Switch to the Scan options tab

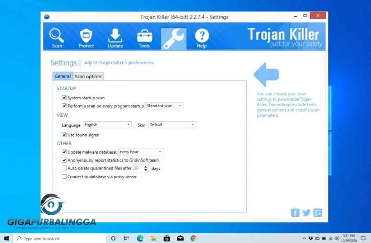pyautogui.click(x=88, y=76)
